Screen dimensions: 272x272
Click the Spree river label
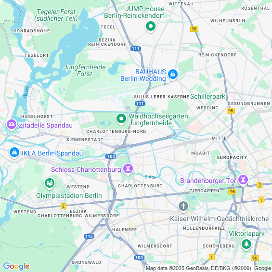click(x=150, y=177)
